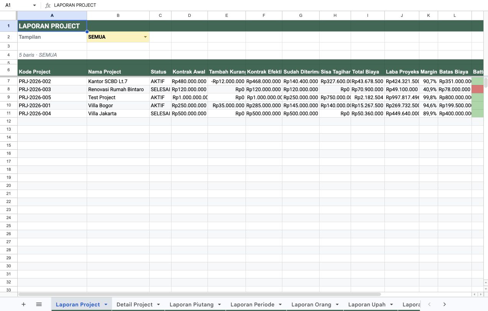Switch to the Laporan Orang sheet
The height and width of the screenshot is (311, 488).
coord(311,304)
